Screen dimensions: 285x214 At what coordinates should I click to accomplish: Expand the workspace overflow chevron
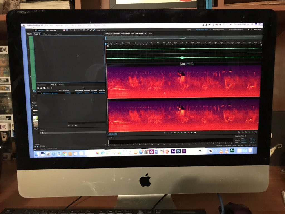[x=248, y=29]
